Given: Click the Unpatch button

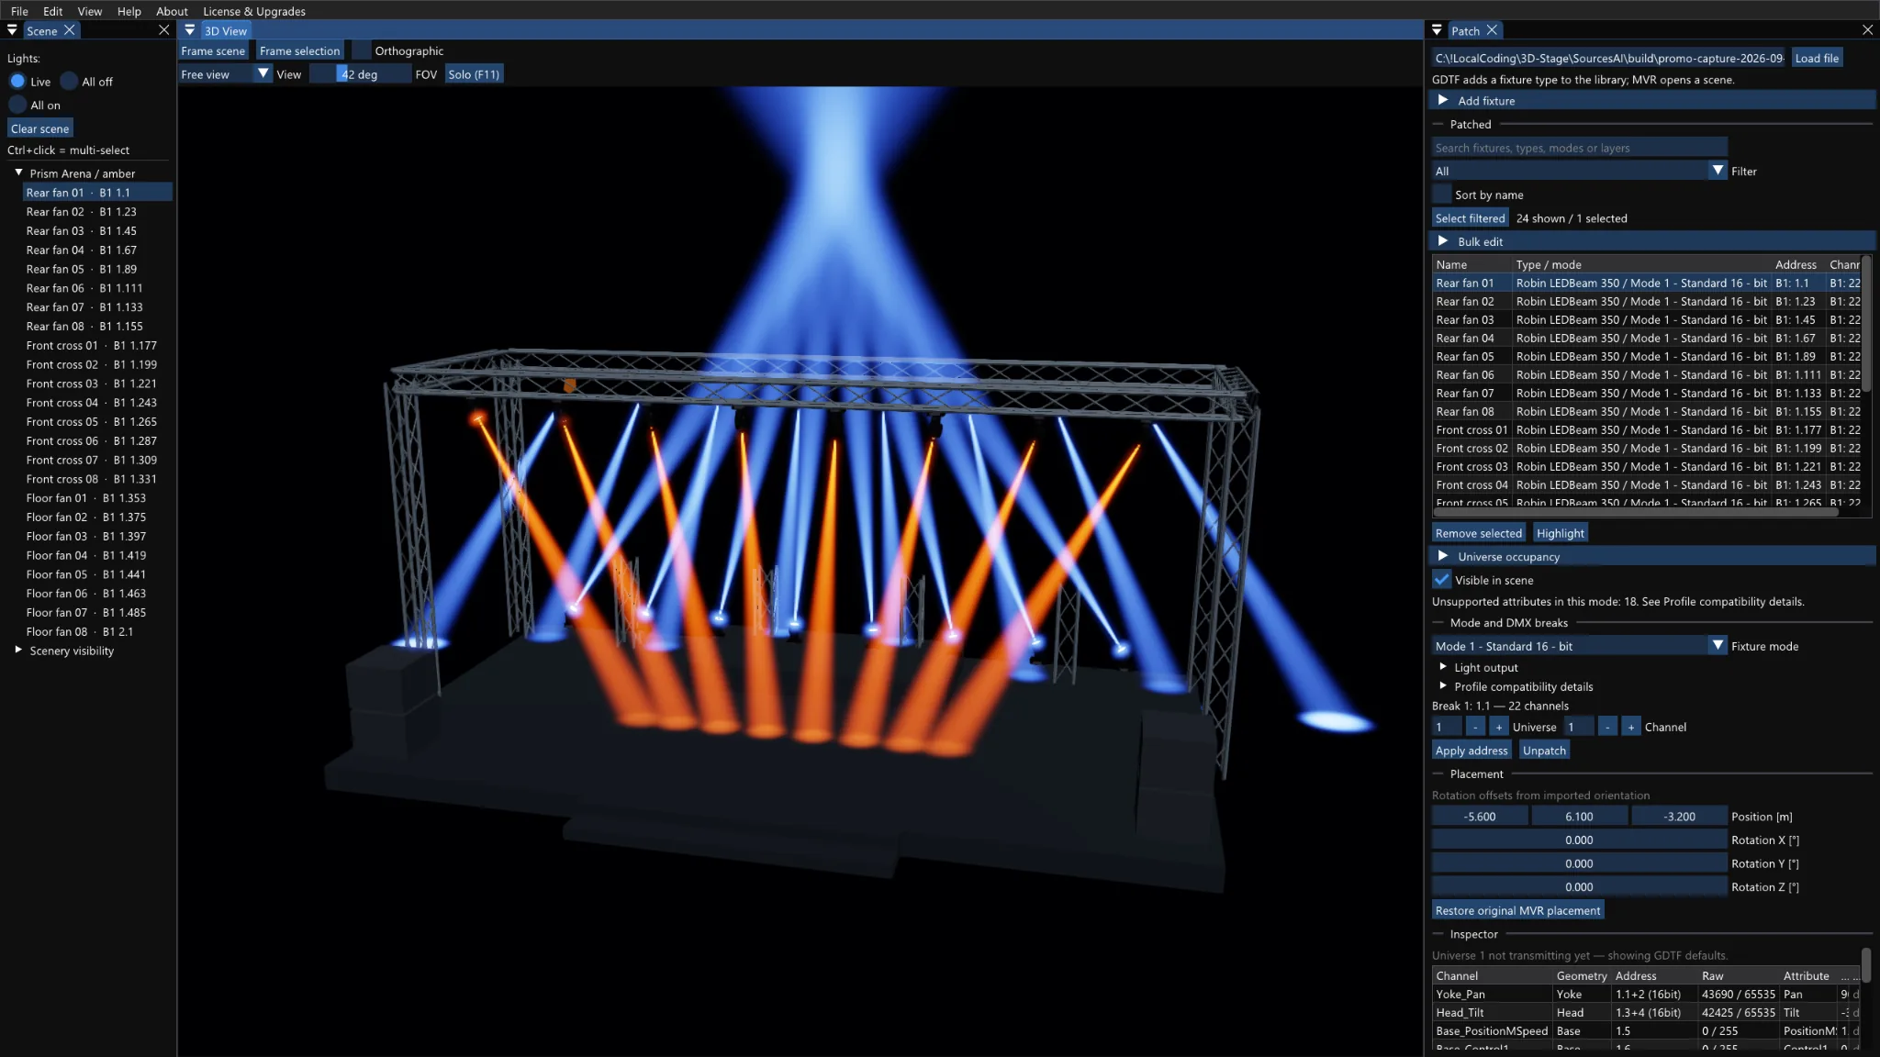Looking at the screenshot, I should [1544, 751].
